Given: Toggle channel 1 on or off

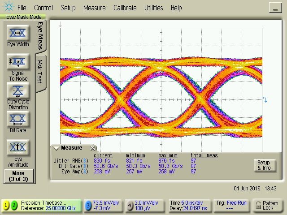Looking at the screenshot, I should click(6, 206).
